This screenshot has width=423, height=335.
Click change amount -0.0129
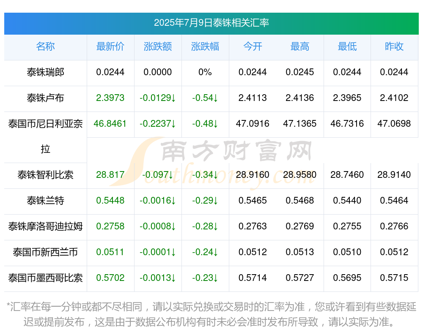tap(157, 98)
